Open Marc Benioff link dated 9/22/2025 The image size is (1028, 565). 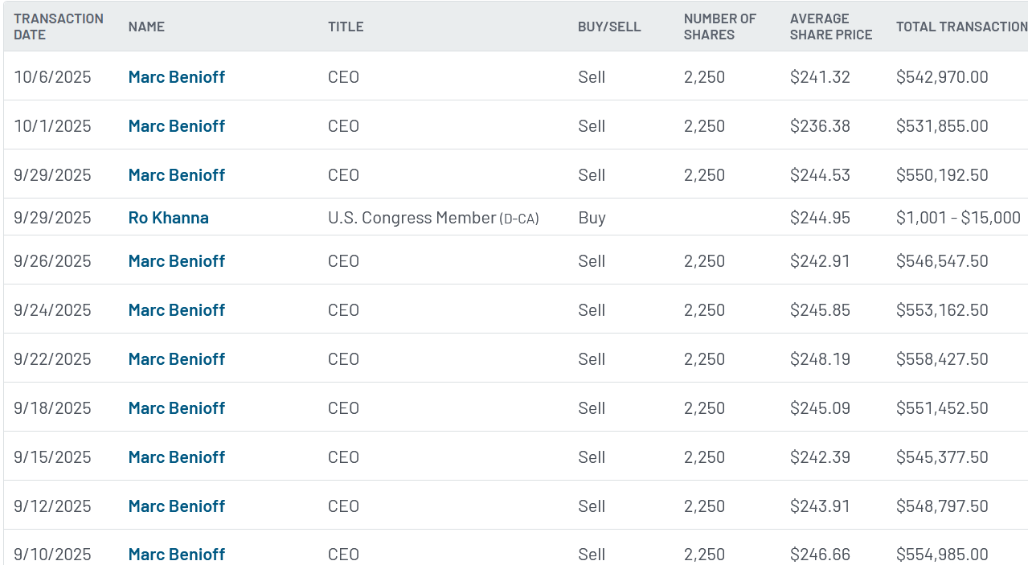(177, 359)
